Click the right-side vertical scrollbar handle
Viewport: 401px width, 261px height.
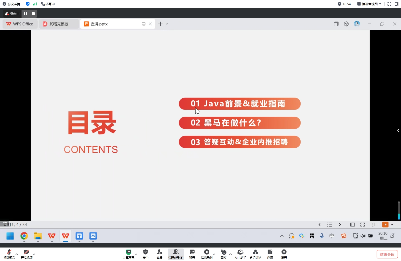pyautogui.click(x=399, y=210)
